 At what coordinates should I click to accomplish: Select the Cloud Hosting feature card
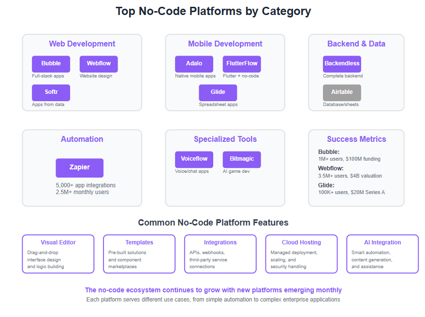tap(301, 254)
